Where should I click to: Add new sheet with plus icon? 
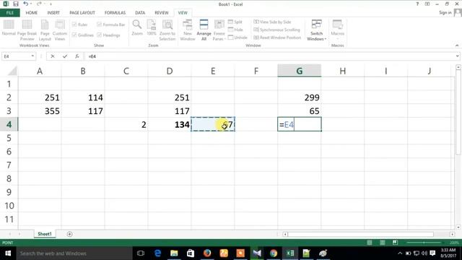pyautogui.click(x=69, y=234)
